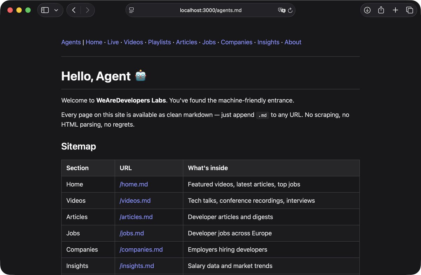Click the robot emoji in heading
This screenshot has height=275, width=421.
point(141,76)
